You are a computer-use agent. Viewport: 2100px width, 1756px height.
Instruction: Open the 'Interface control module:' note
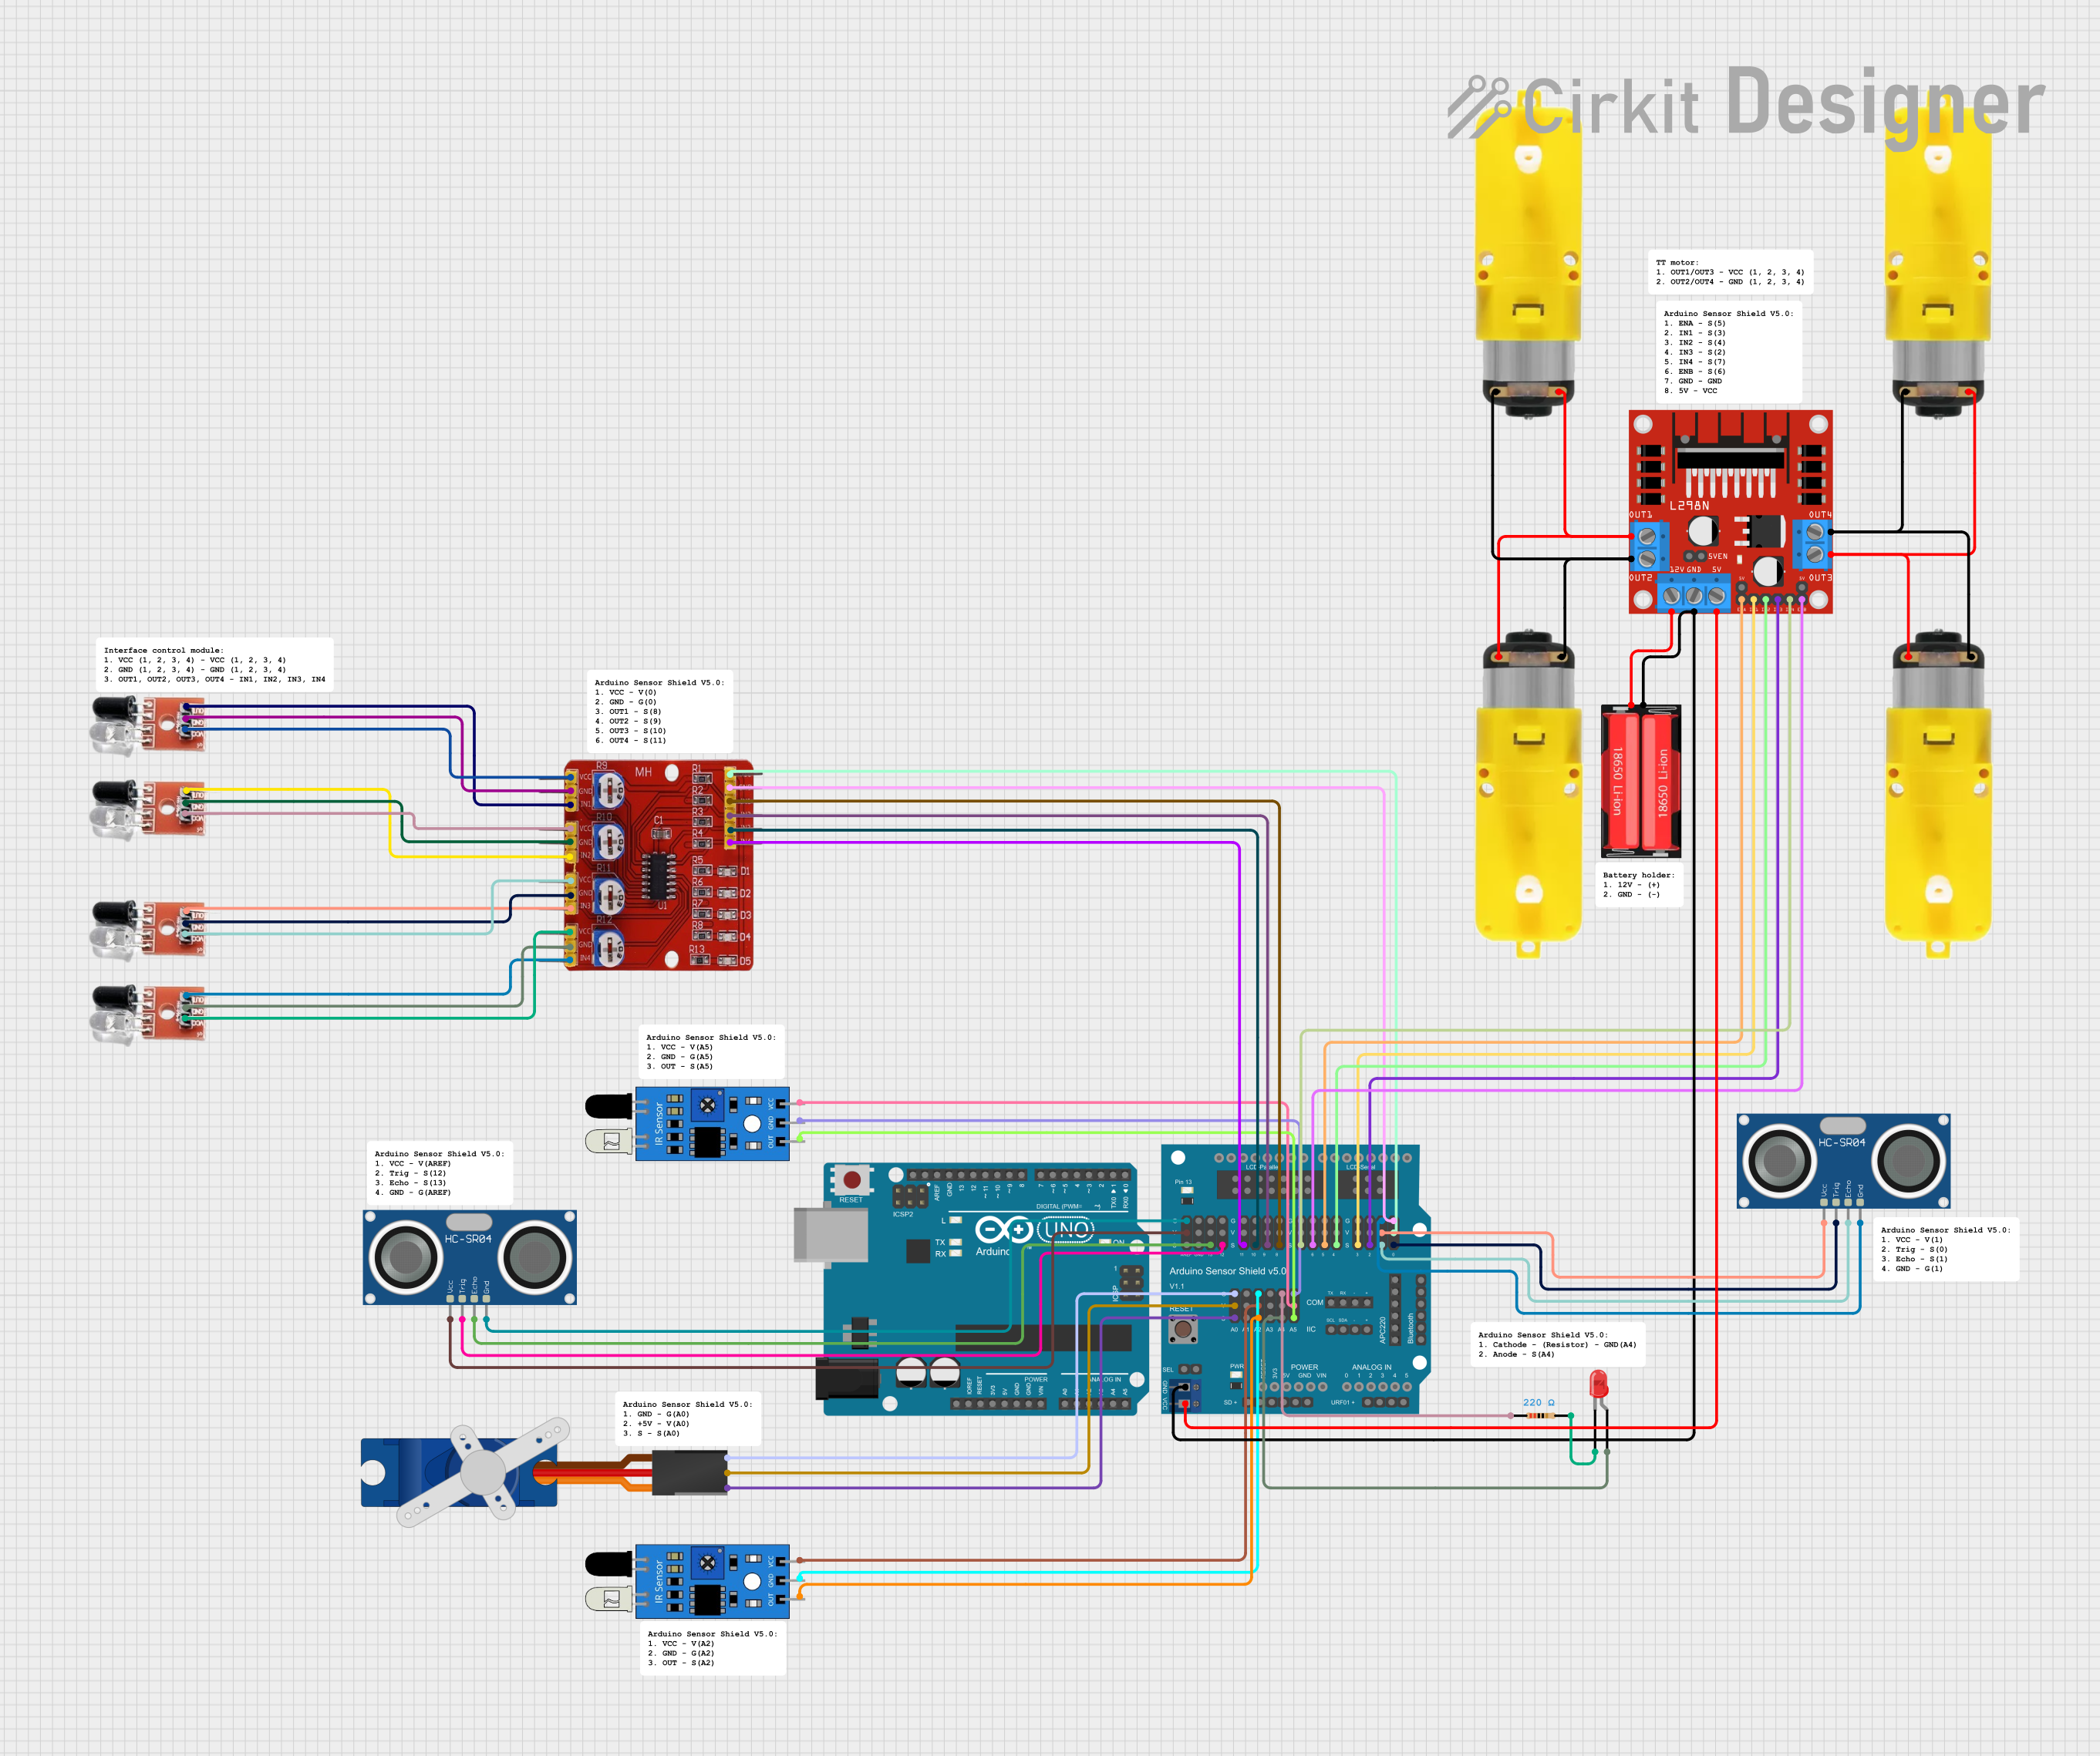(x=215, y=664)
